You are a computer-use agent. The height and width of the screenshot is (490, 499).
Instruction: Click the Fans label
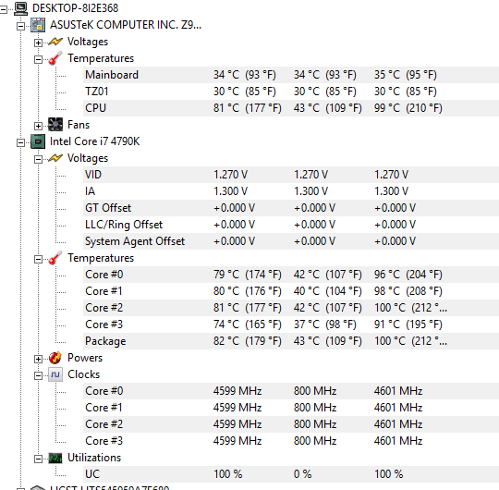pos(79,125)
